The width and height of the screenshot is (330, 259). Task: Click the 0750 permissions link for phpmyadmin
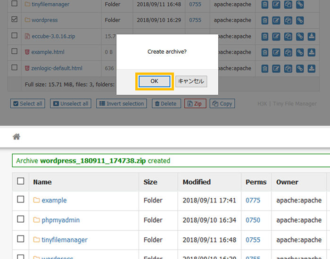(253, 220)
